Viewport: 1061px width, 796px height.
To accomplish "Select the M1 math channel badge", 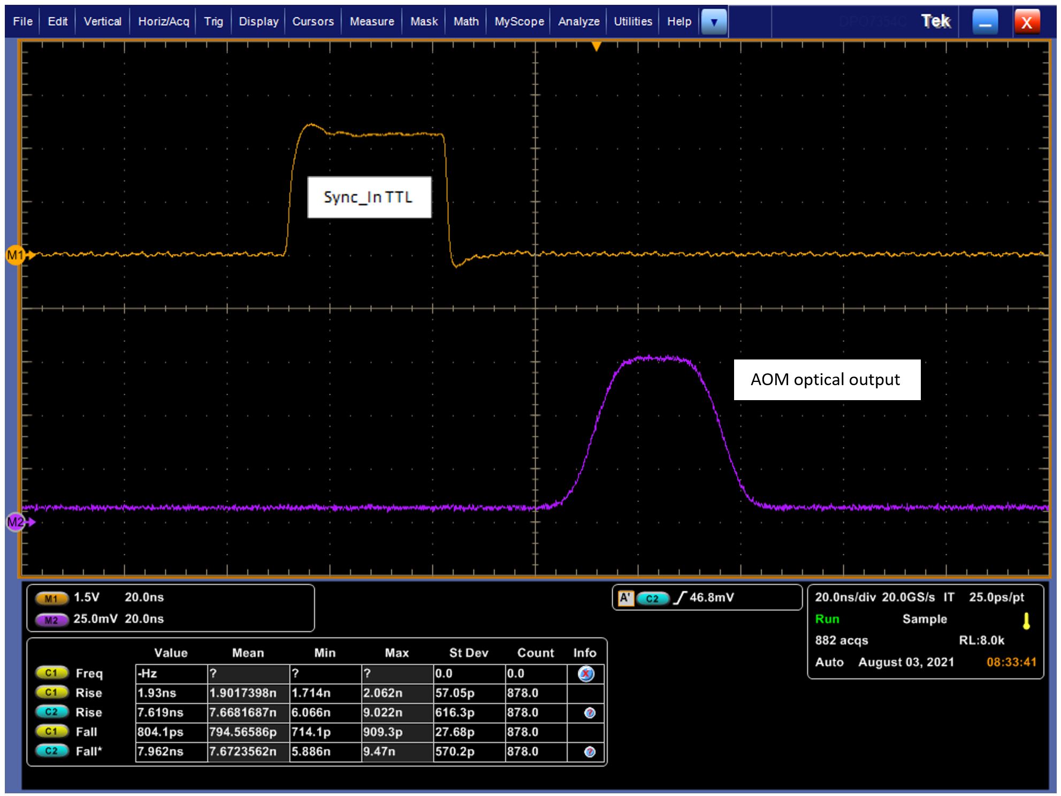I will coord(51,598).
